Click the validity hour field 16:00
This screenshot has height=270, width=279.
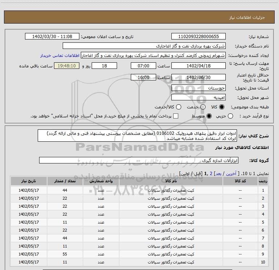pos(143,77)
